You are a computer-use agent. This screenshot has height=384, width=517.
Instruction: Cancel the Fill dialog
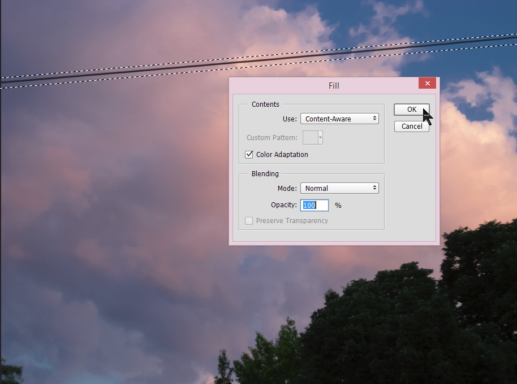pyautogui.click(x=411, y=126)
